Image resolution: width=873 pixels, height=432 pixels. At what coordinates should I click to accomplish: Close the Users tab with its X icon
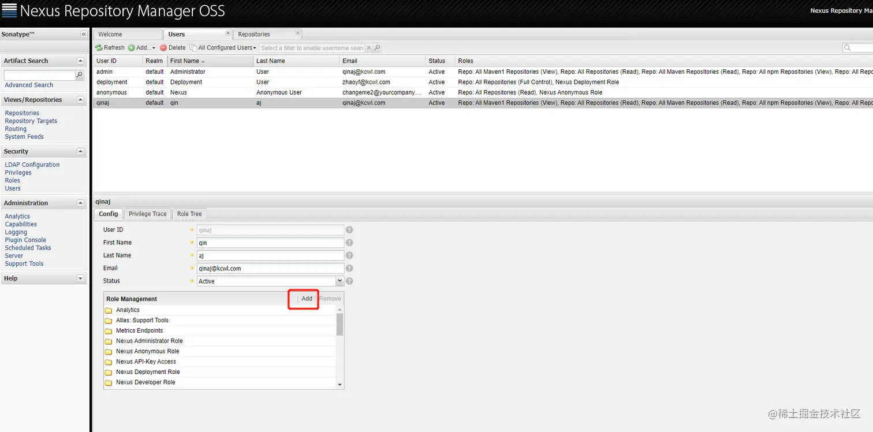click(227, 33)
